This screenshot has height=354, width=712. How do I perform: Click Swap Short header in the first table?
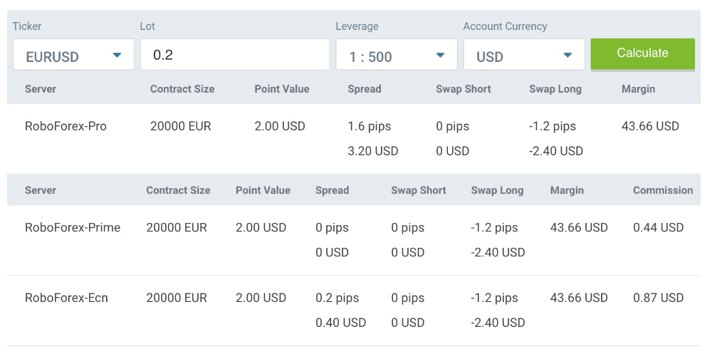tap(464, 89)
